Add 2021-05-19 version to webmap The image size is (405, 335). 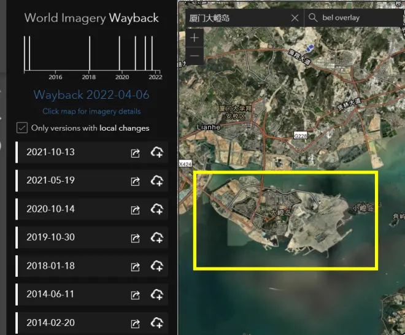point(157,180)
